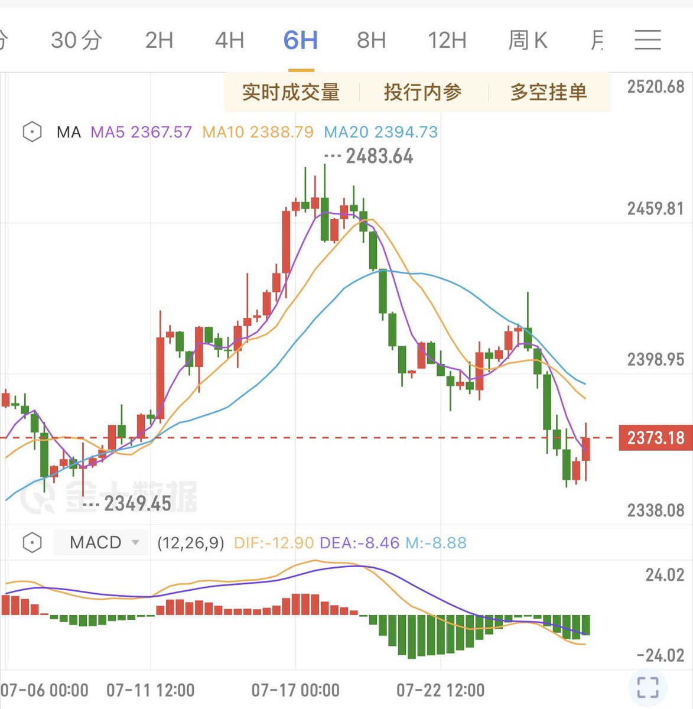The width and height of the screenshot is (693, 709).
Task: Tap the MA5 2367.57 value
Action: [141, 132]
